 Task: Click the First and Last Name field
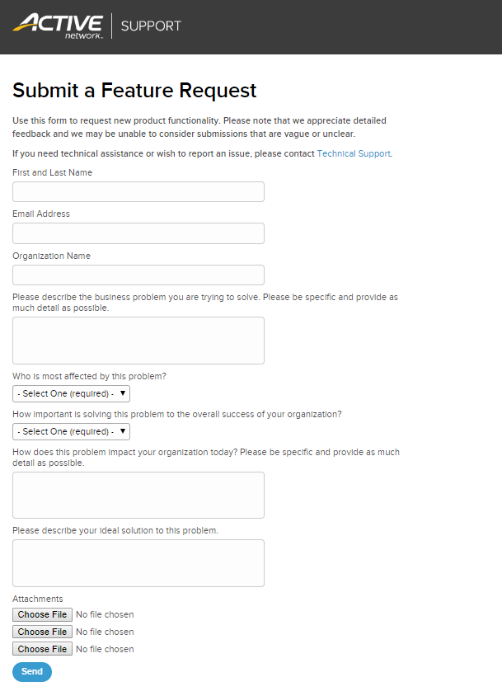click(138, 192)
